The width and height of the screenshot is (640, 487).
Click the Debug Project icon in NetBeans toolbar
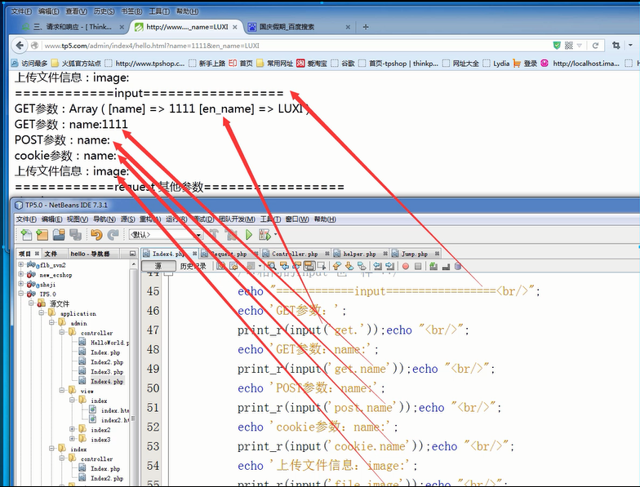(264, 235)
